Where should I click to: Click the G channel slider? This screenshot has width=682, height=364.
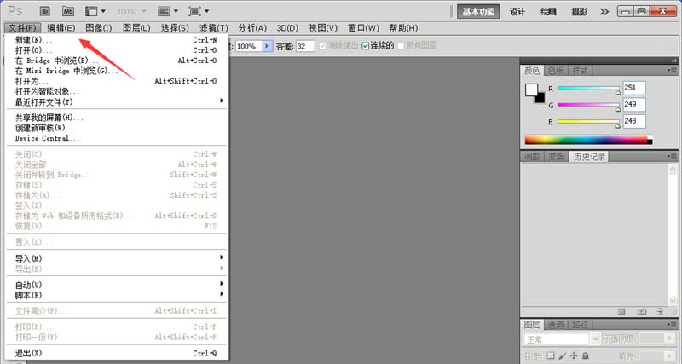coord(588,105)
